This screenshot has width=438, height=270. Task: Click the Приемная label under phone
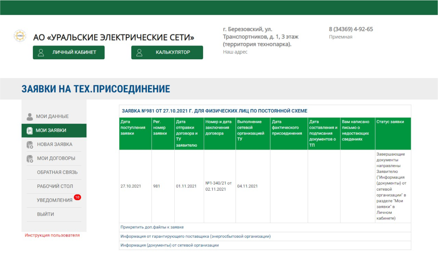point(341,37)
